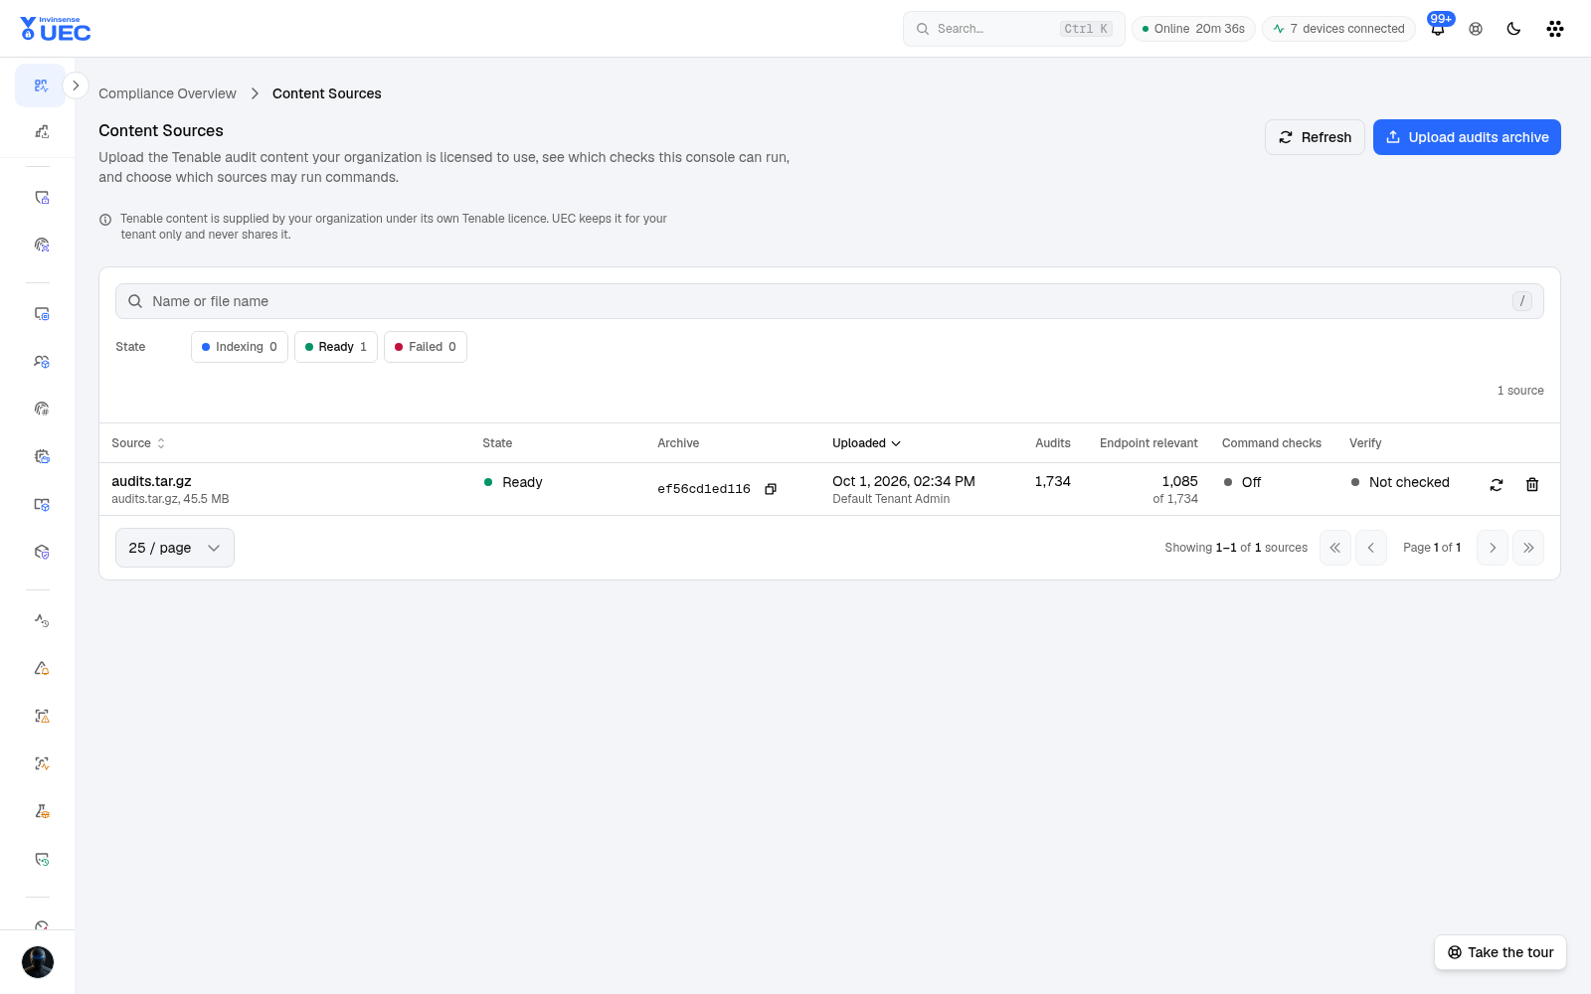The width and height of the screenshot is (1591, 994).
Task: Go to the next page arrow
Action: [x=1493, y=548]
